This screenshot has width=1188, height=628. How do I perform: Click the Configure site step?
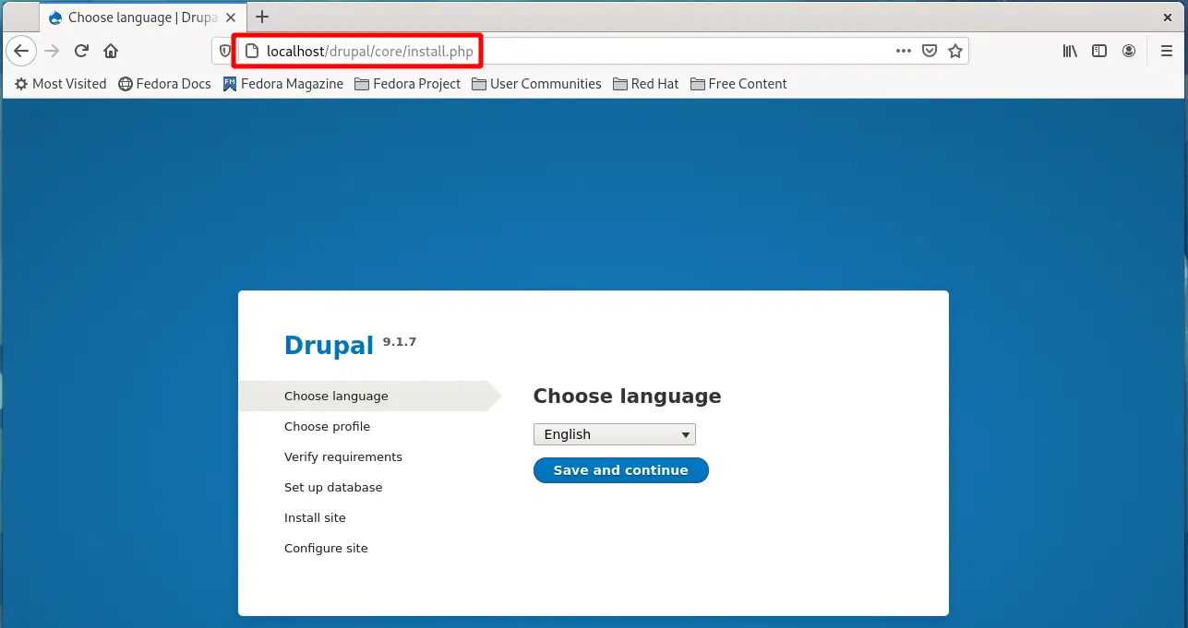point(326,548)
